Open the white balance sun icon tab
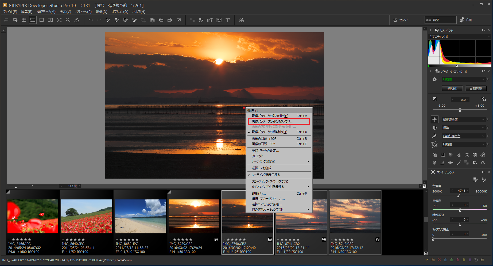Image resolution: width=493 pixels, height=266 pixels. tap(435, 119)
